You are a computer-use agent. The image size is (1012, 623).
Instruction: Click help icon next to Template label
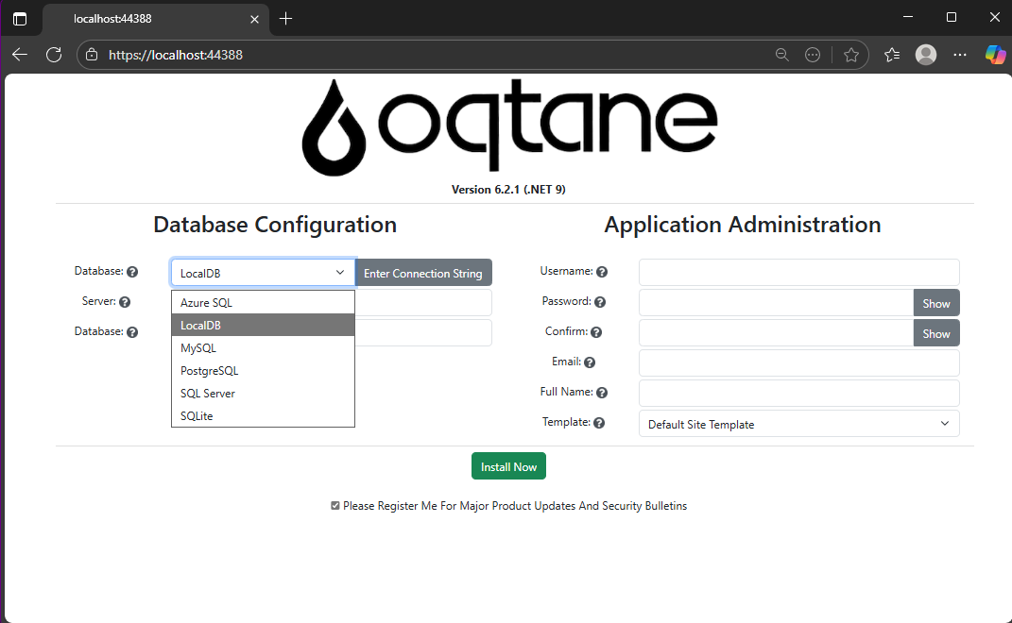[x=599, y=423]
